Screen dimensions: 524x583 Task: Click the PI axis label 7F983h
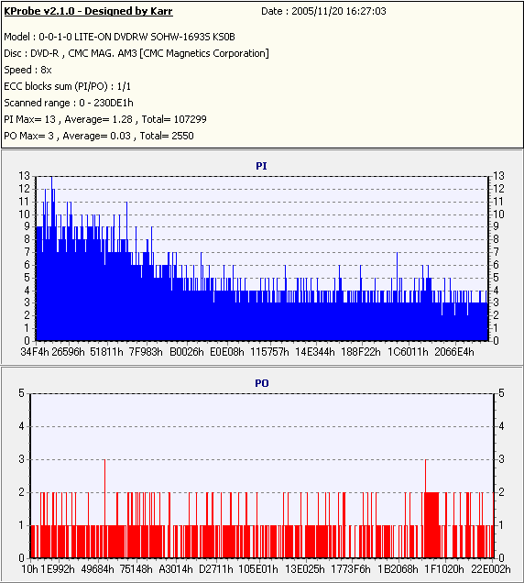146,352
